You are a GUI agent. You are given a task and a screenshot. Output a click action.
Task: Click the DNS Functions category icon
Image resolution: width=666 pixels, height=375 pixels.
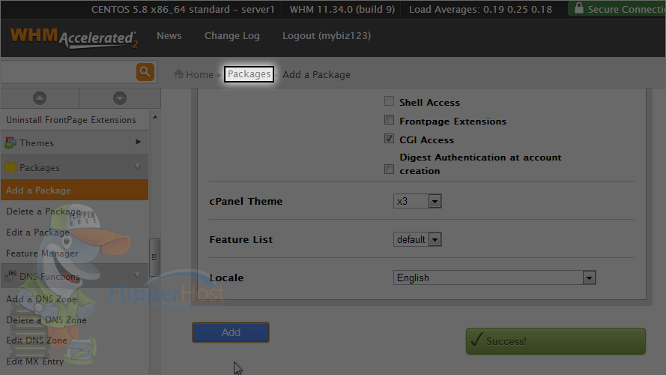[10, 276]
